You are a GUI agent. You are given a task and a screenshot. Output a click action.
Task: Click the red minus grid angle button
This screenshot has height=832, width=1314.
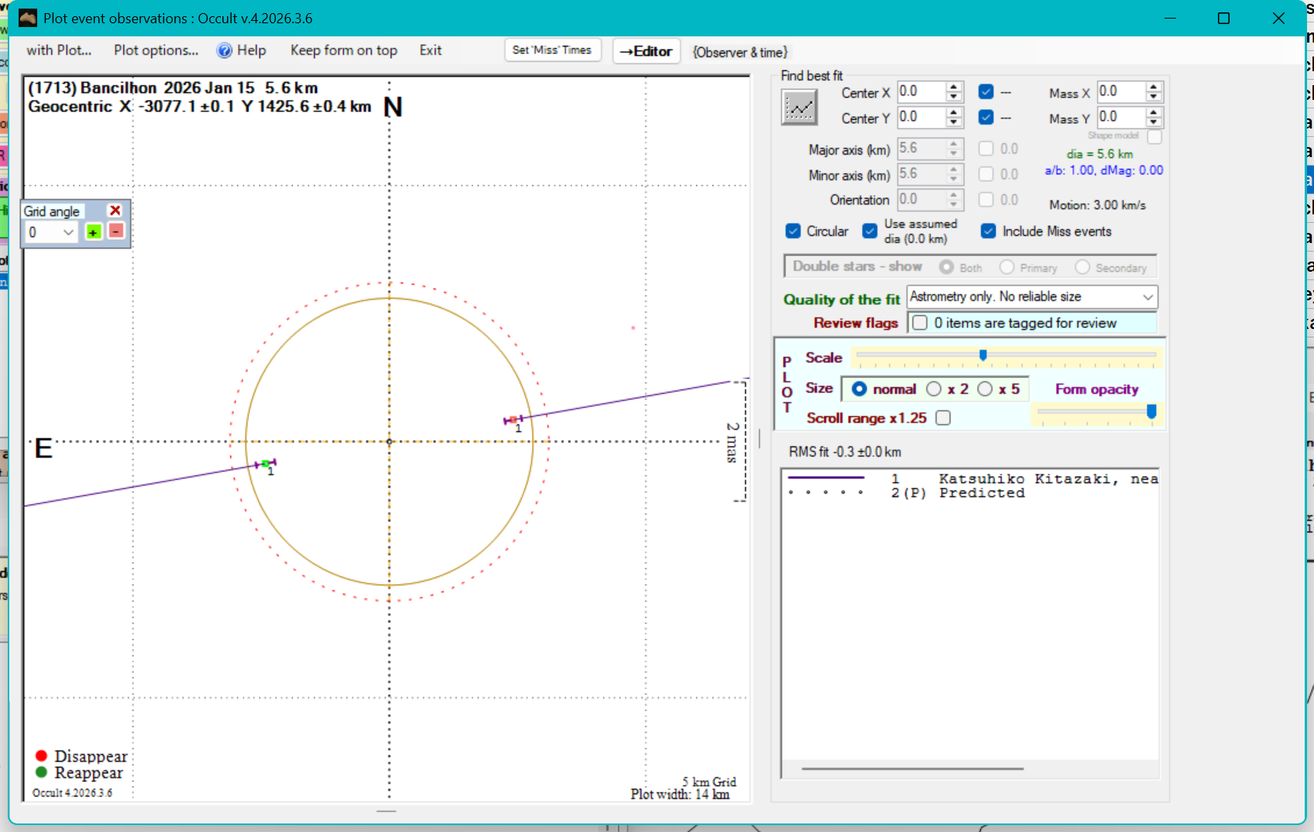(x=116, y=231)
